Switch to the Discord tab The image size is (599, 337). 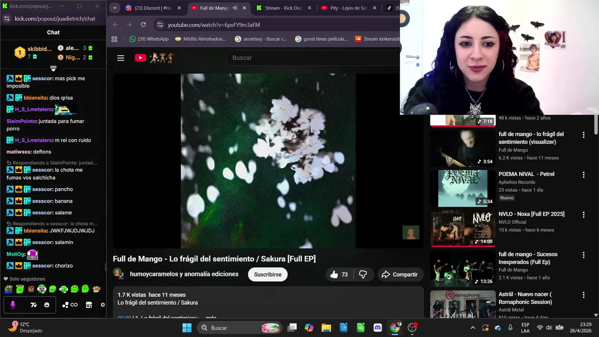pos(152,8)
